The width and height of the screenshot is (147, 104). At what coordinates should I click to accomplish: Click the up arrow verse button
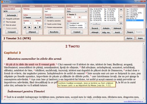click(35, 27)
